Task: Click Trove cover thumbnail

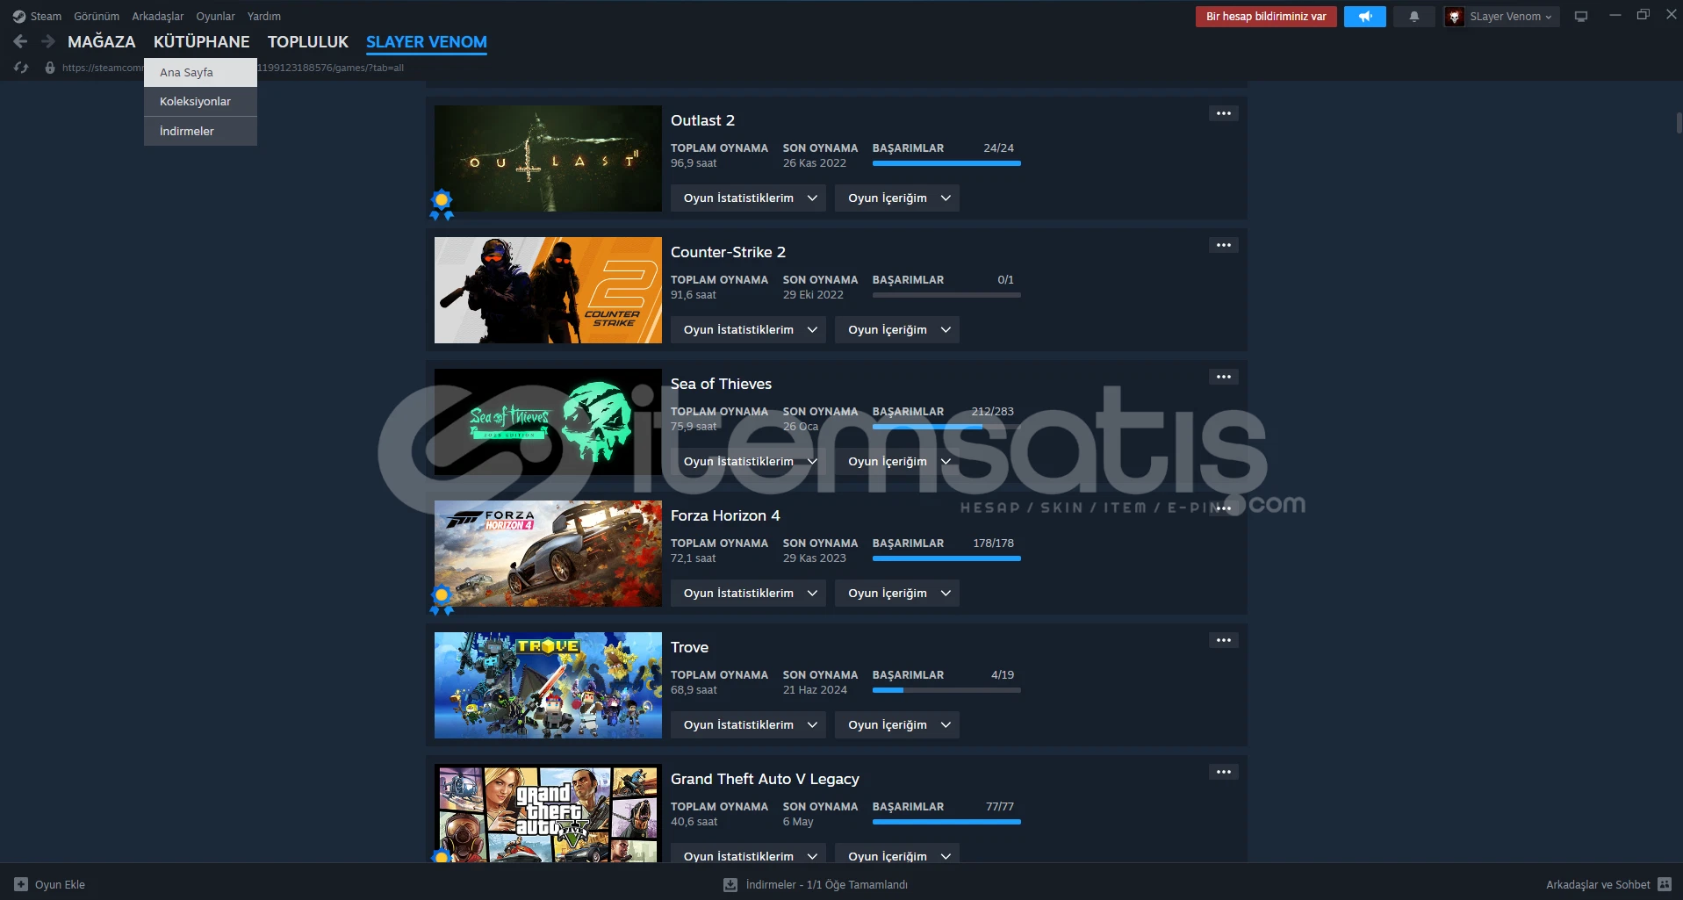Action: tap(548, 685)
